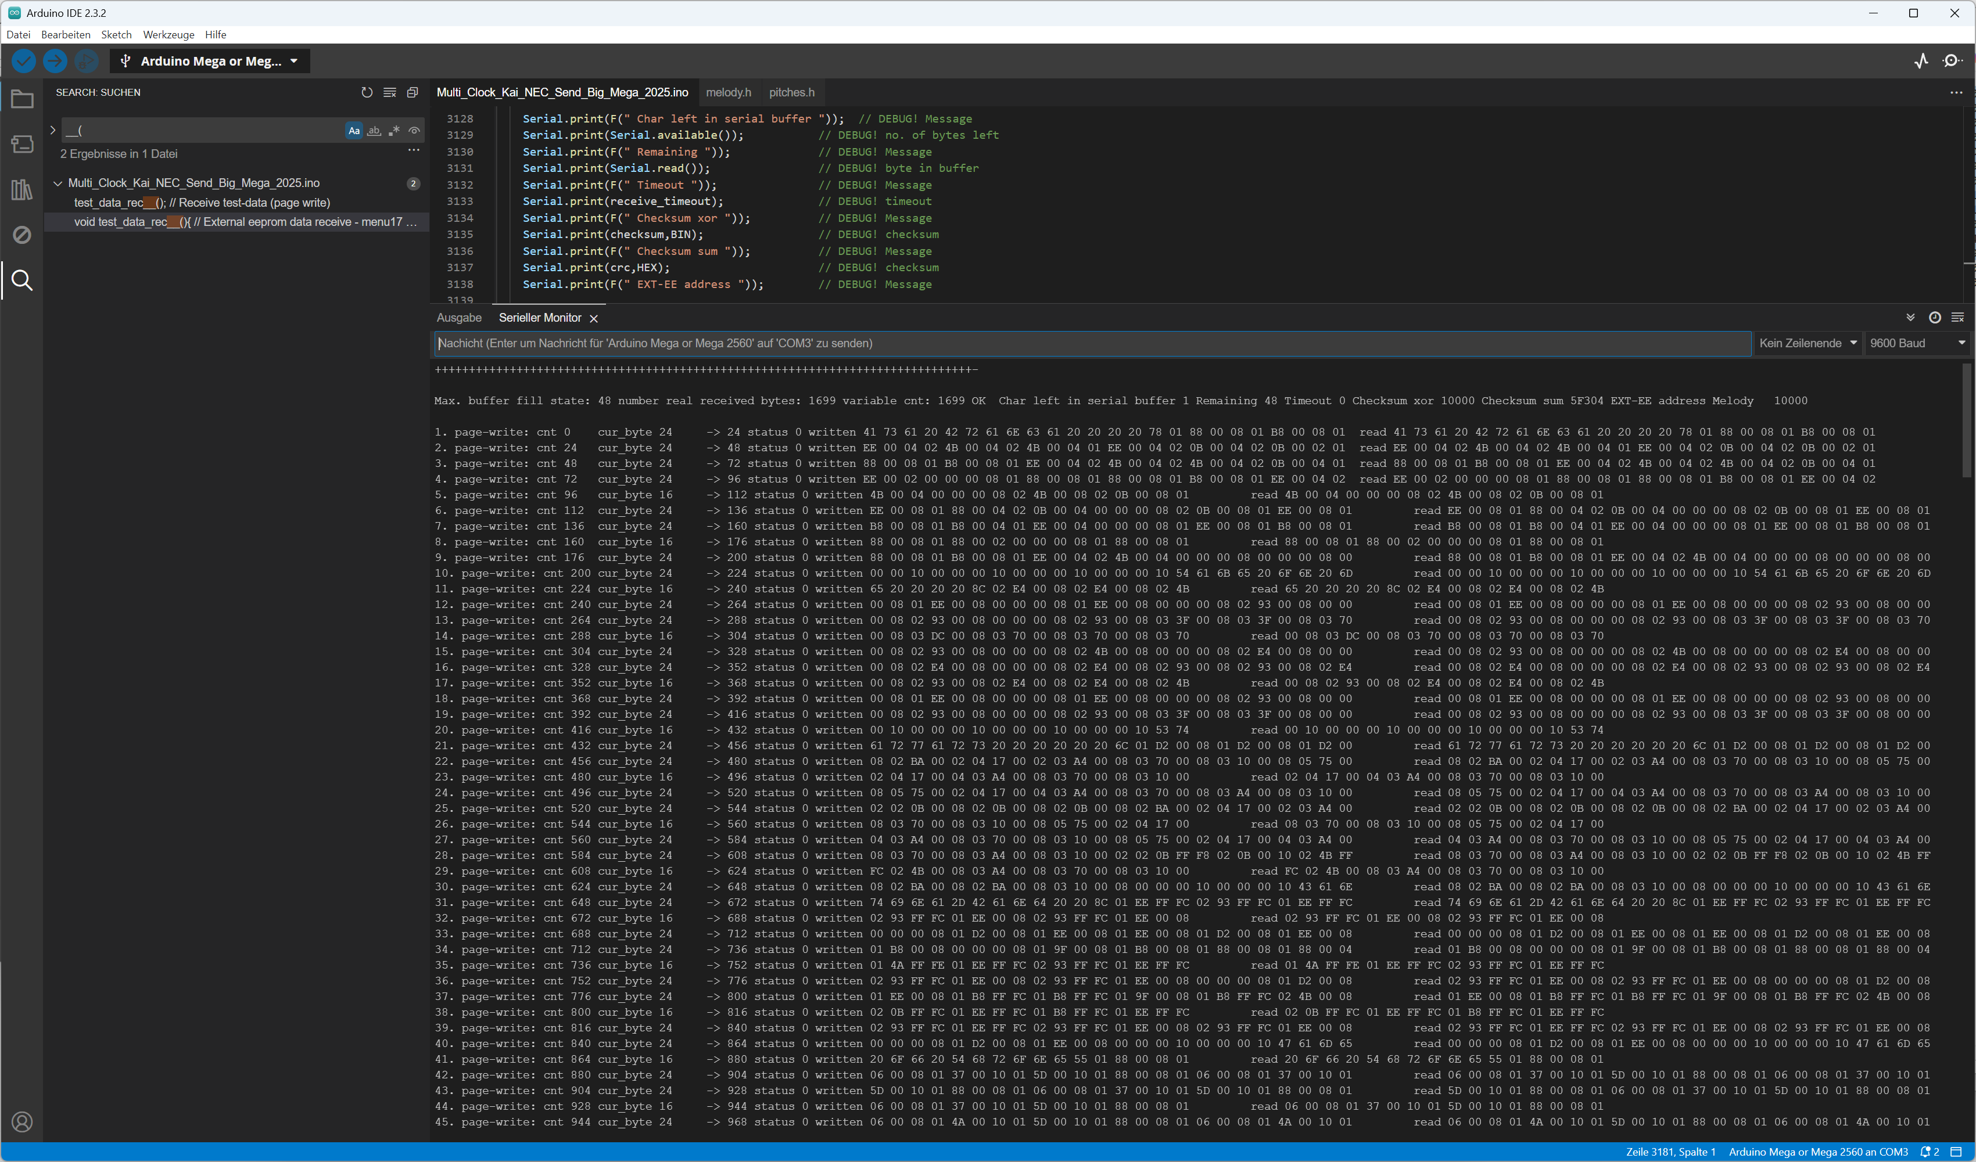Collapse all search results

coord(413,92)
